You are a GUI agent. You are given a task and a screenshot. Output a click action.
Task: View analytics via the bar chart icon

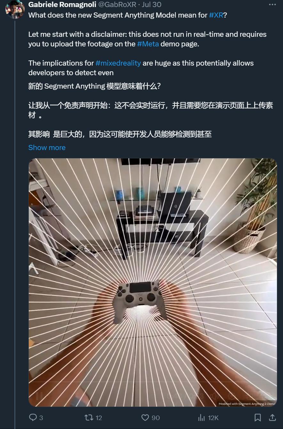pyautogui.click(x=201, y=417)
